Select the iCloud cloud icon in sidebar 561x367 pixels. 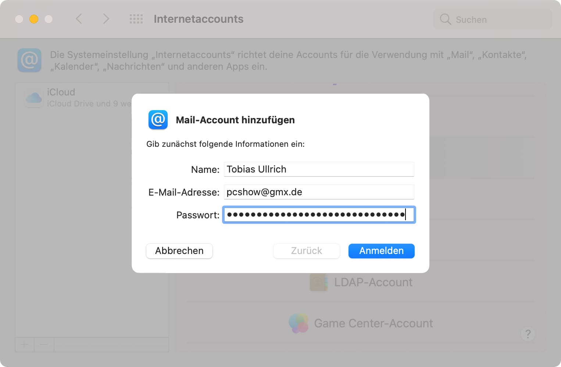[34, 98]
